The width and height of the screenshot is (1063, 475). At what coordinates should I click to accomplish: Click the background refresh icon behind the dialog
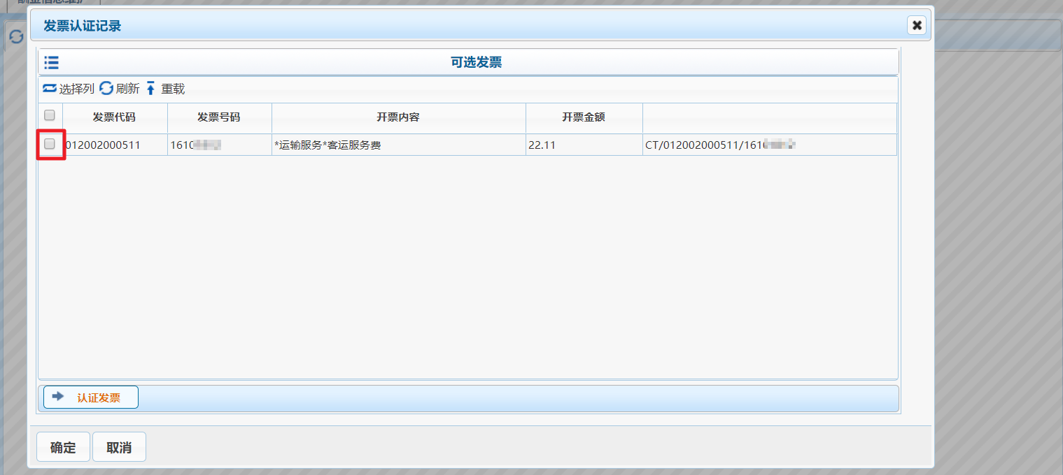(16, 37)
